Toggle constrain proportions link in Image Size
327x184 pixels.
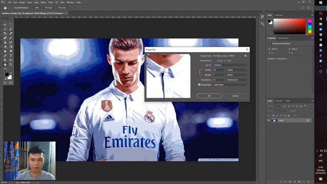click(x=200, y=72)
